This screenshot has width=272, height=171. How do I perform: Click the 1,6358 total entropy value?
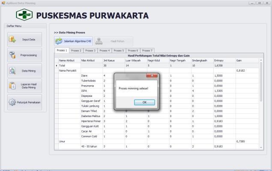[x=225, y=66]
